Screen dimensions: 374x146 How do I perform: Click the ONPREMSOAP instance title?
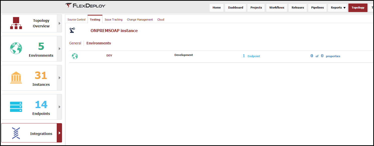pyautogui.click(x=114, y=31)
